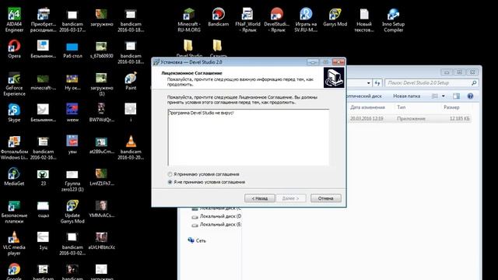Select the weew desktop file icon

pos(72,113)
